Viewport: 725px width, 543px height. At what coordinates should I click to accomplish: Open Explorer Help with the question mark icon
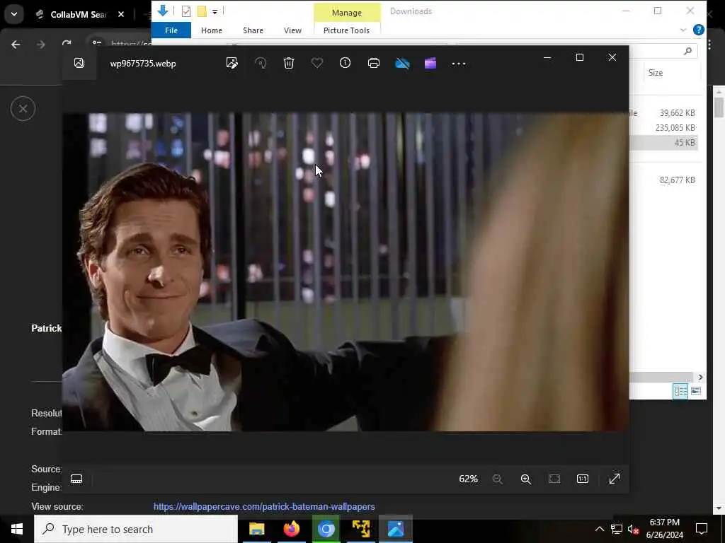click(x=699, y=30)
